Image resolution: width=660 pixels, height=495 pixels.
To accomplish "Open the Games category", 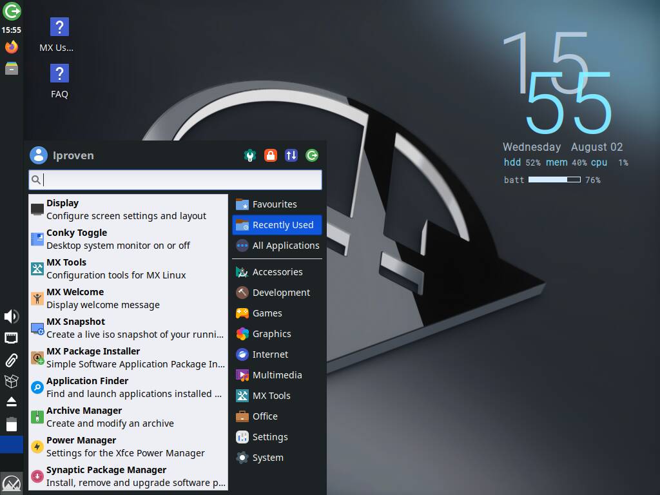I will [x=277, y=313].
